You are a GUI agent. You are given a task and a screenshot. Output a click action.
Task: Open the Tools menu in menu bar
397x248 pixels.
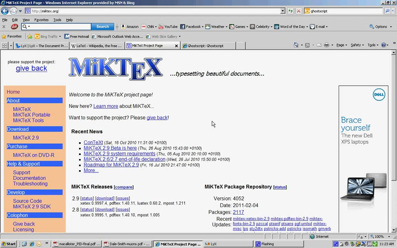pyautogui.click(x=57, y=20)
